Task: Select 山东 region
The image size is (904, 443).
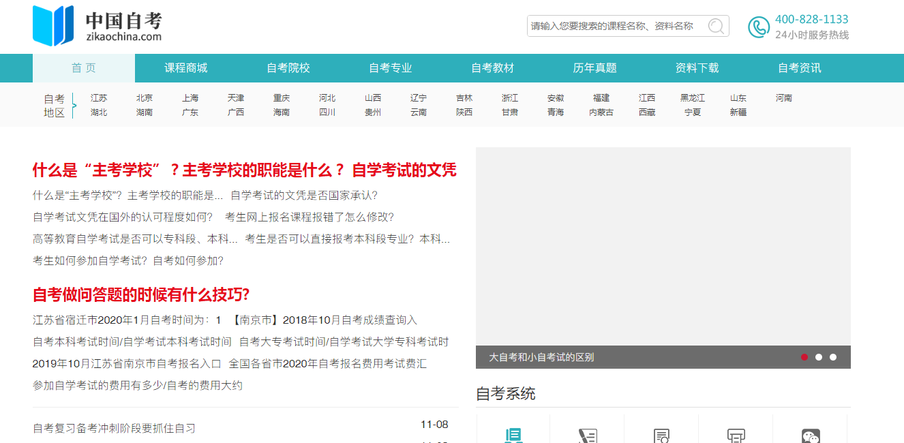Action: pos(738,98)
